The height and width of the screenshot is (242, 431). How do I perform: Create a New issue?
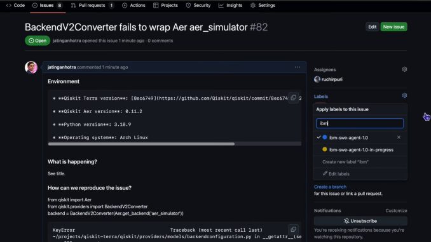pos(393,27)
